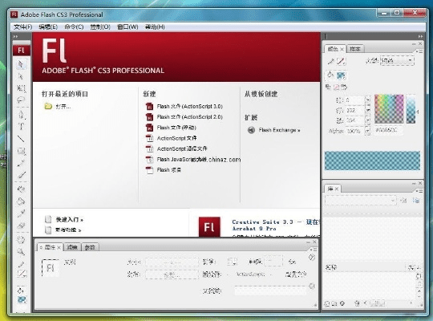Pick a color in the spectrum box
Image resolution: width=433 pixels, height=321 pixels.
[x=389, y=108]
